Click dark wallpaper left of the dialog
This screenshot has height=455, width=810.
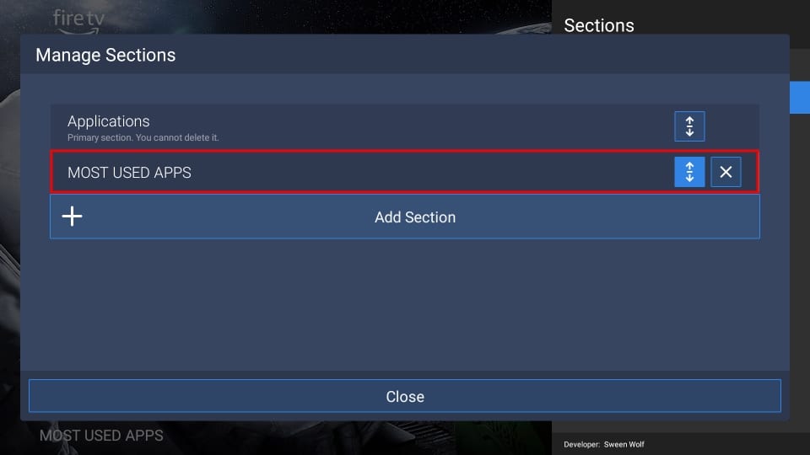[x=9, y=253]
